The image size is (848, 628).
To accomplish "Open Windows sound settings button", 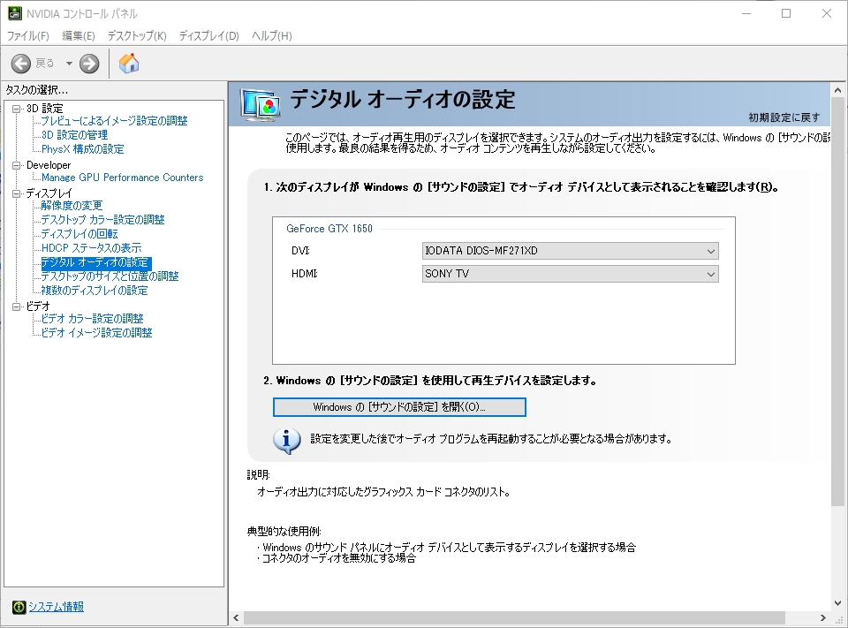I will pos(399,407).
